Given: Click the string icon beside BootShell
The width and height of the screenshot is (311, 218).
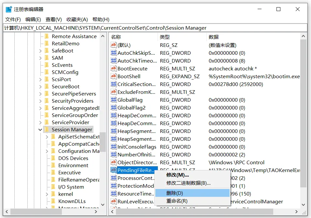Looking at the screenshot, I should [x=113, y=77].
